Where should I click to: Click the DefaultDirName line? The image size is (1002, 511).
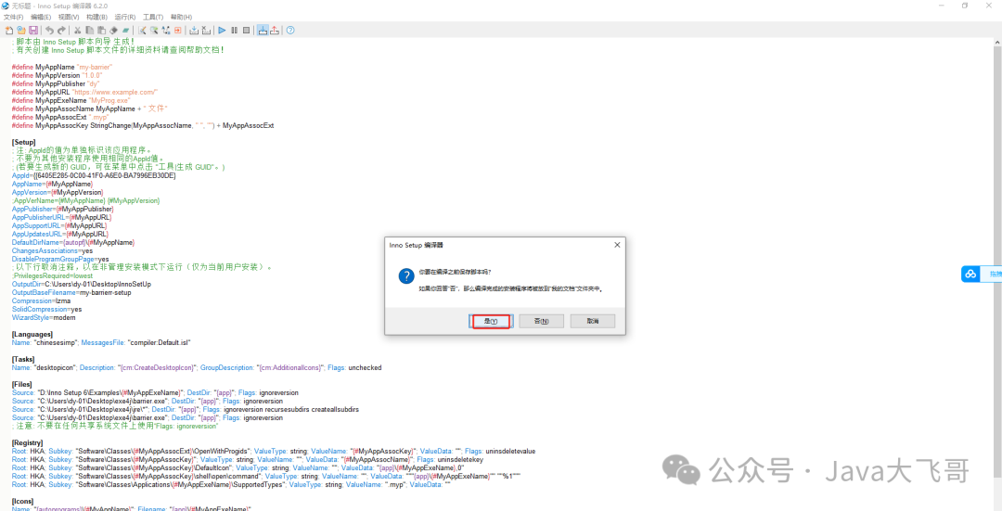pyautogui.click(x=73, y=242)
